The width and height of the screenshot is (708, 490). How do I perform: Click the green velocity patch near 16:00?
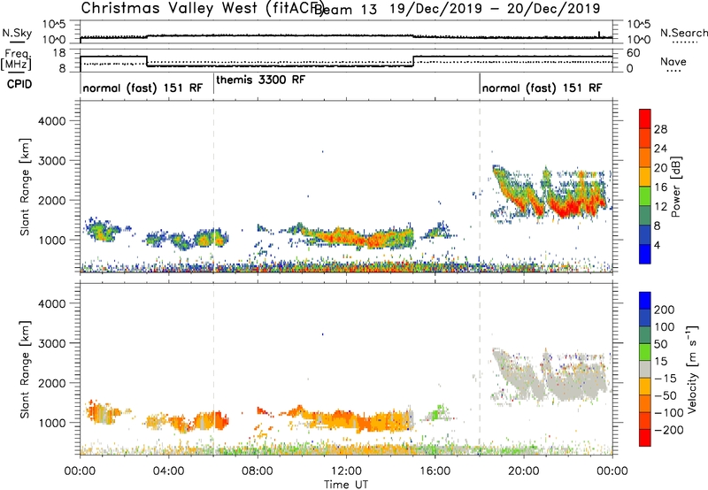coord(437,413)
